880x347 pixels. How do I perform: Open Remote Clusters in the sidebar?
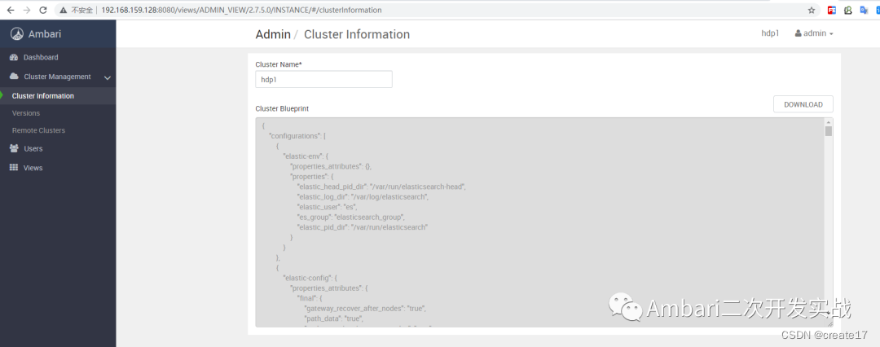coord(38,130)
